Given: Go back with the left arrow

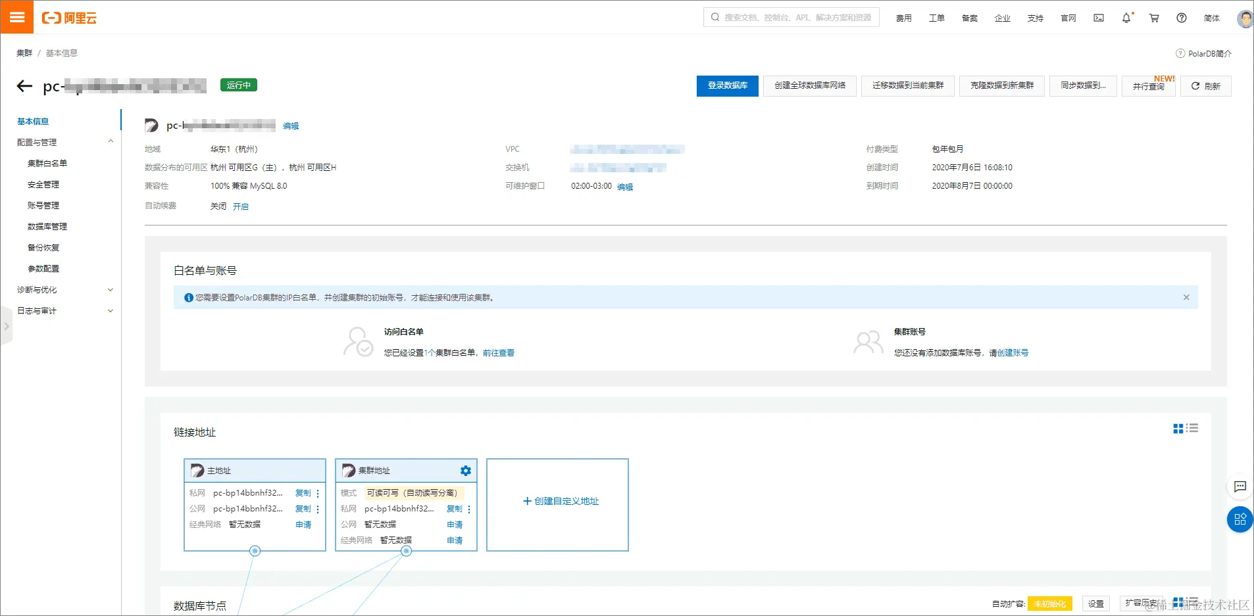Looking at the screenshot, I should pyautogui.click(x=24, y=85).
